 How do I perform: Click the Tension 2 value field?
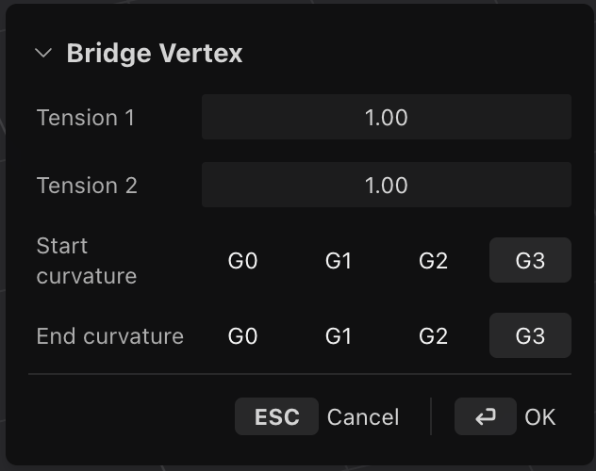point(387,185)
